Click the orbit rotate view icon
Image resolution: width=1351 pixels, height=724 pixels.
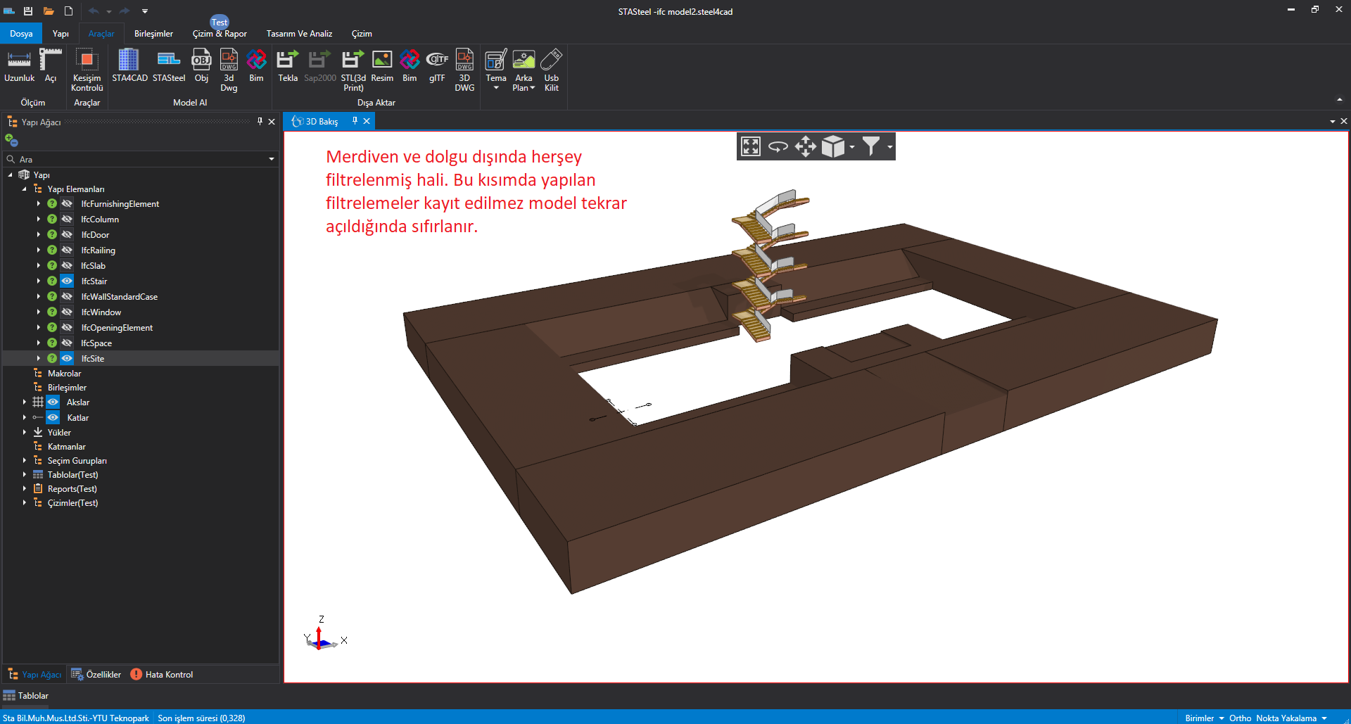coord(778,146)
